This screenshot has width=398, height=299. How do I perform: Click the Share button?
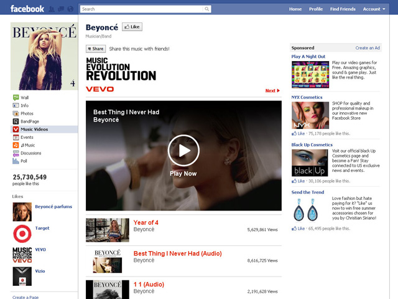(x=96, y=49)
